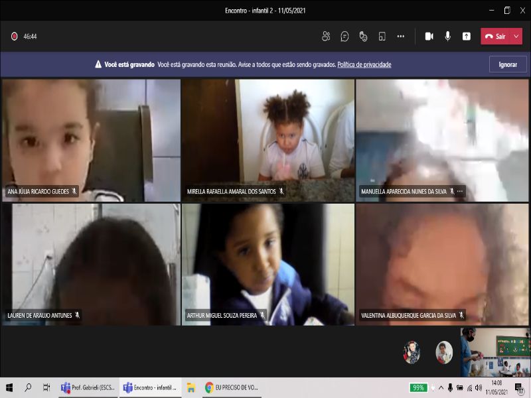Switch to the Prof. Gabrieli Teams taskbar window
Screen dimensions: 531x398
pos(88,388)
